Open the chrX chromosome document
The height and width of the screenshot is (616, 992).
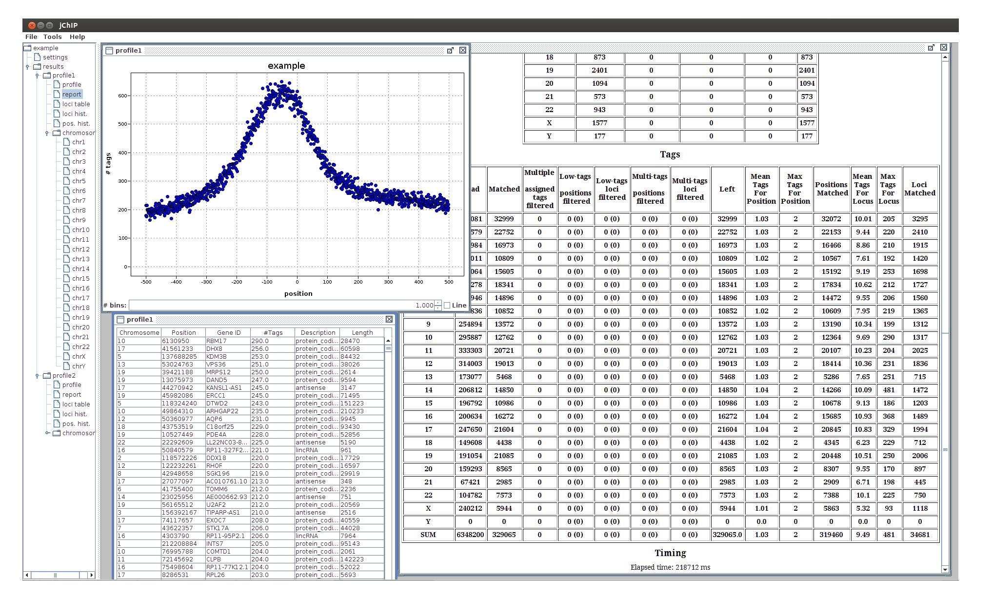click(x=79, y=356)
